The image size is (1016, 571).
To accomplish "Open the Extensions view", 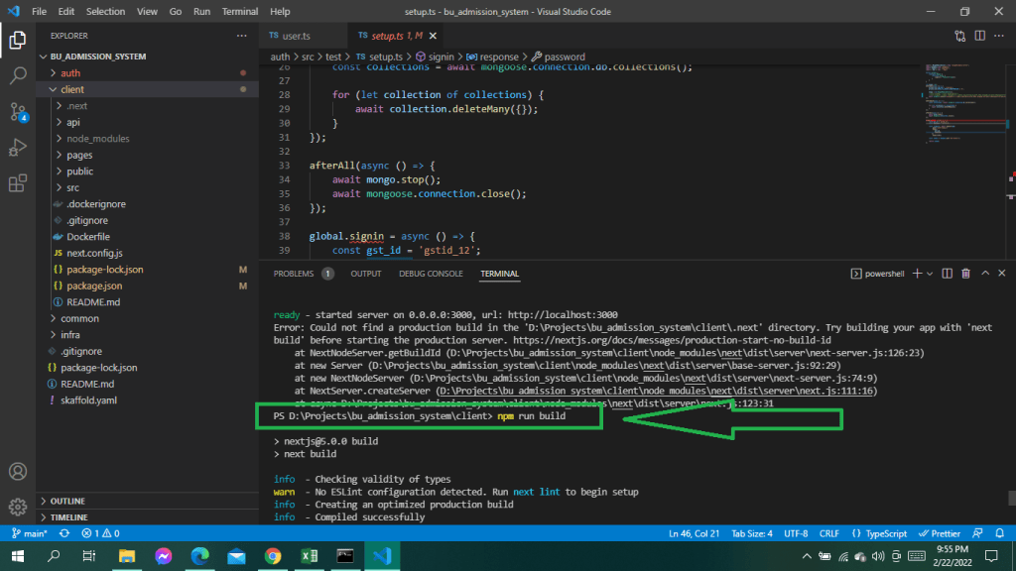I will pos(18,183).
